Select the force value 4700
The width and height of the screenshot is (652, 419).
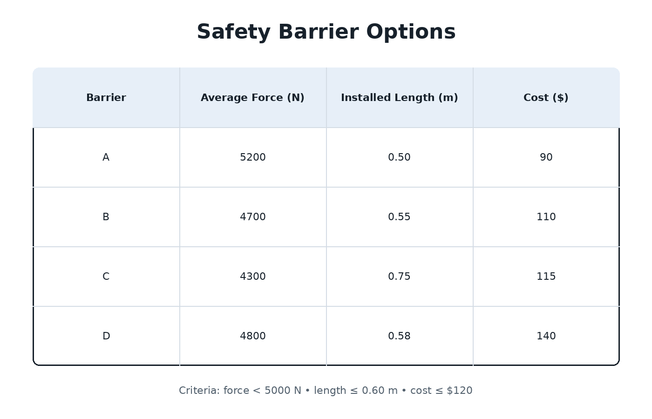click(253, 217)
